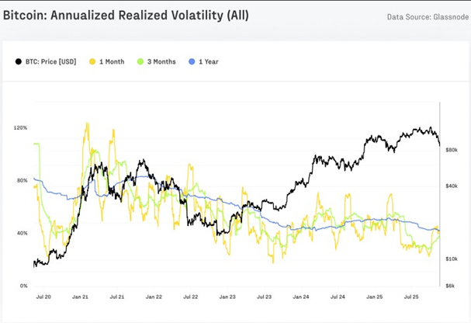
Task: Click the "Jan 24" x-axis label
Action: point(301,297)
